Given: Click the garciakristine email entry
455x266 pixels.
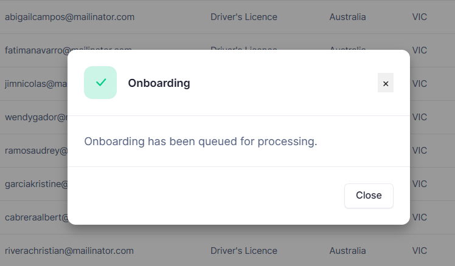Looking at the screenshot, I should pyautogui.click(x=36, y=184).
